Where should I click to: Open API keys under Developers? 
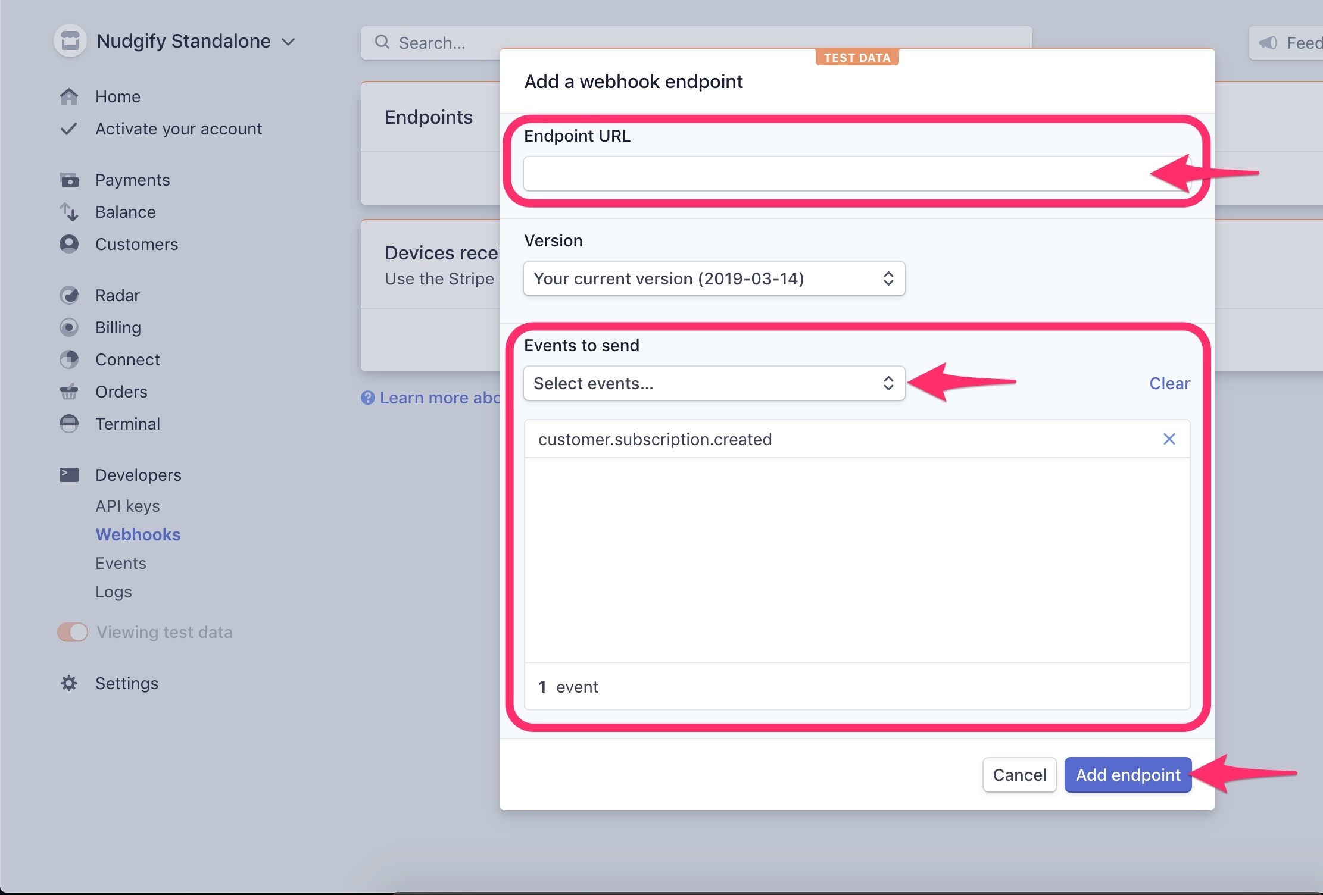[x=128, y=506]
